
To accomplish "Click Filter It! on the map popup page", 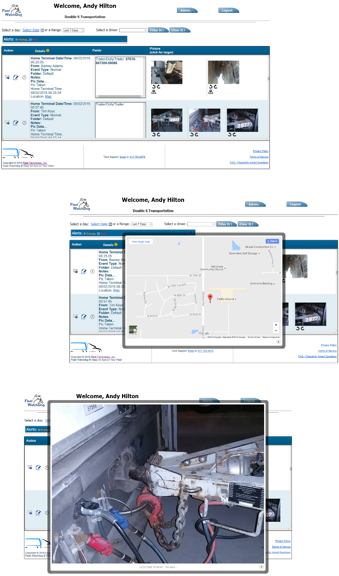I will pos(226,224).
